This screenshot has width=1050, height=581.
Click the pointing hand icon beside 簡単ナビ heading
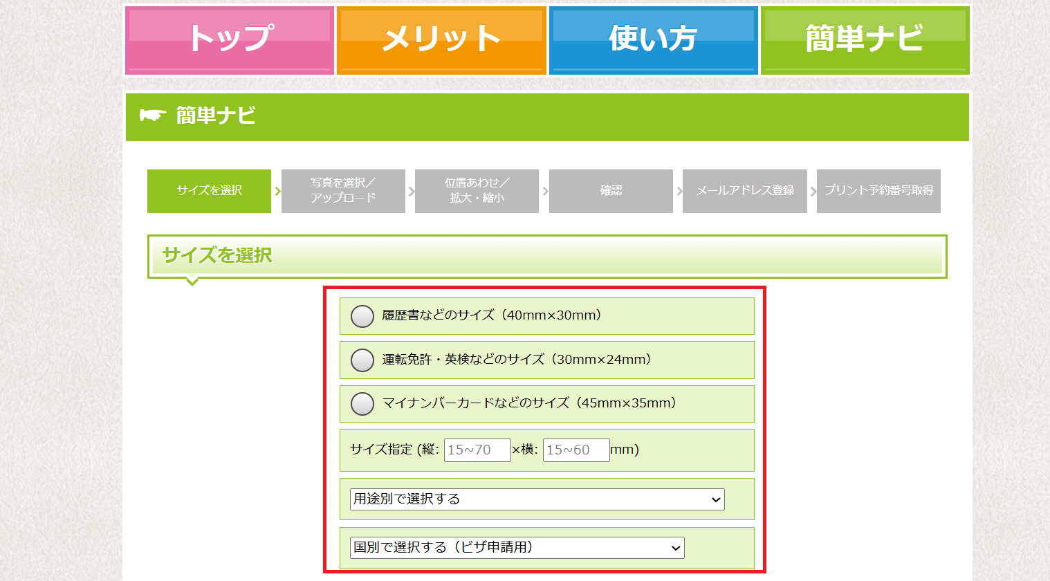click(153, 115)
